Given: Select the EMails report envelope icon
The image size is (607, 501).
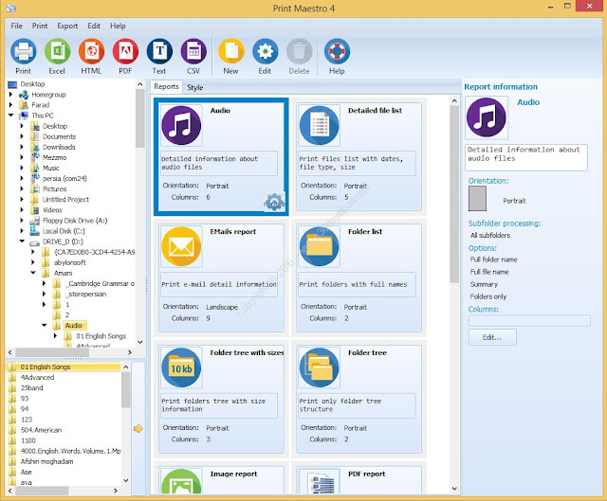Looking at the screenshot, I should point(181,246).
